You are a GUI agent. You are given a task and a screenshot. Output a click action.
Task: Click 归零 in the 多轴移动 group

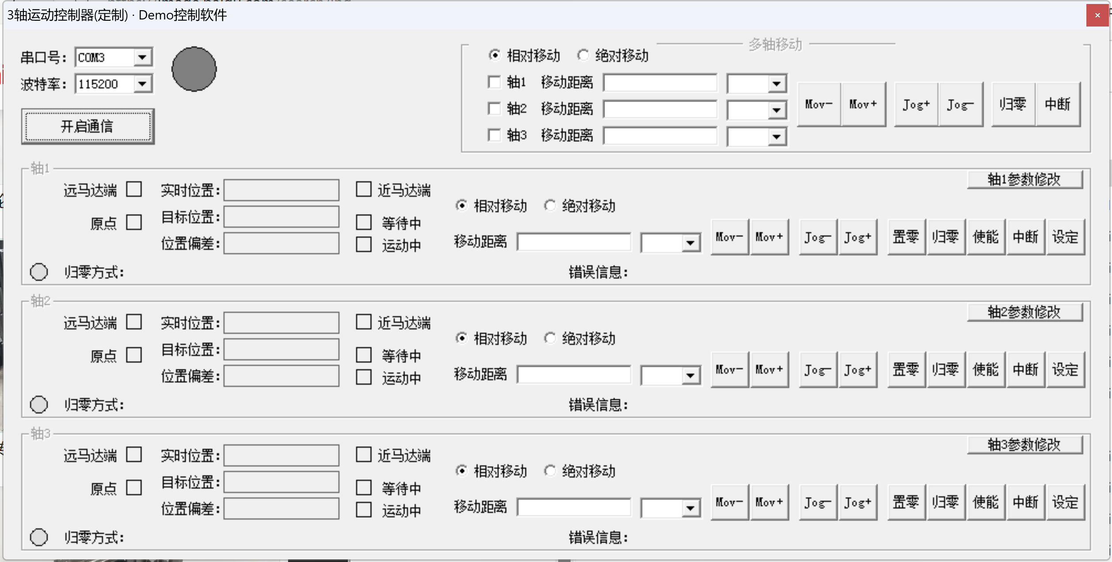tap(1013, 104)
